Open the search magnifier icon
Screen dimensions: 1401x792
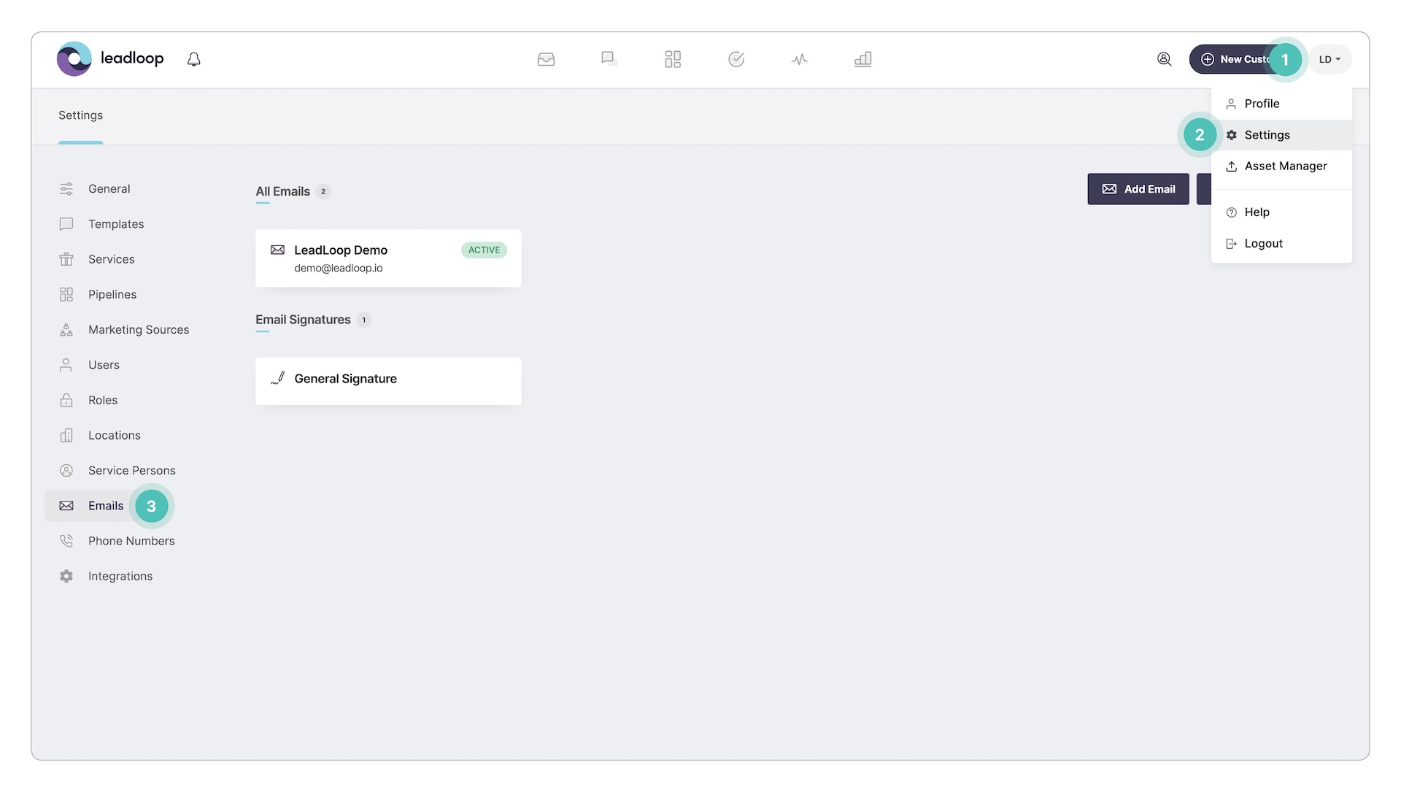click(x=1165, y=59)
